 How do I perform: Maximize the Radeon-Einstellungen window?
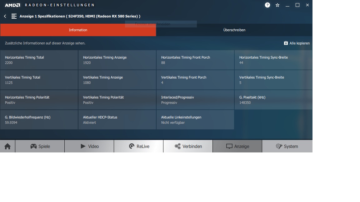(x=297, y=5)
